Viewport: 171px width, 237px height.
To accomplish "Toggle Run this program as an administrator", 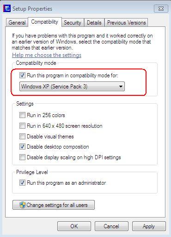I will pos(22,183).
